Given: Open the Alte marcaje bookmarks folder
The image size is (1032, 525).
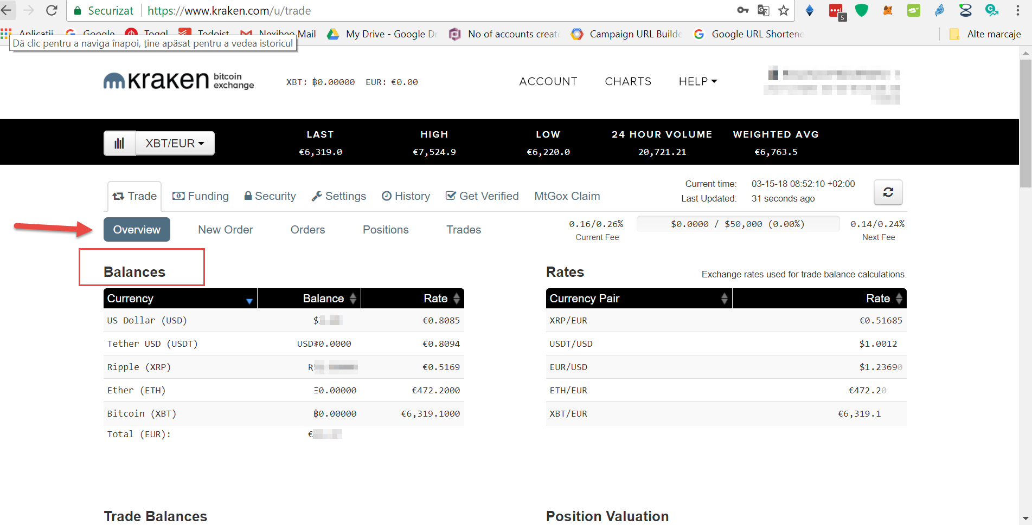Looking at the screenshot, I should 985,34.
